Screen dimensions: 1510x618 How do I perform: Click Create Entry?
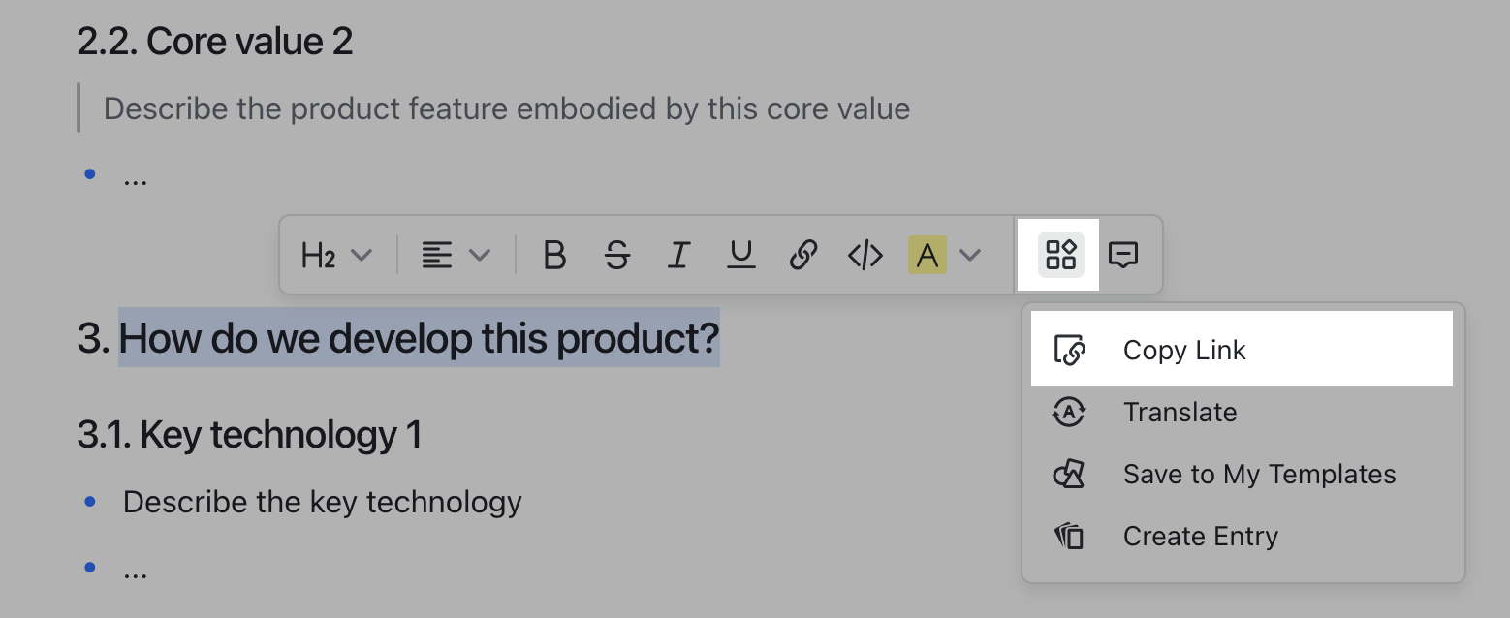pyautogui.click(x=1200, y=536)
